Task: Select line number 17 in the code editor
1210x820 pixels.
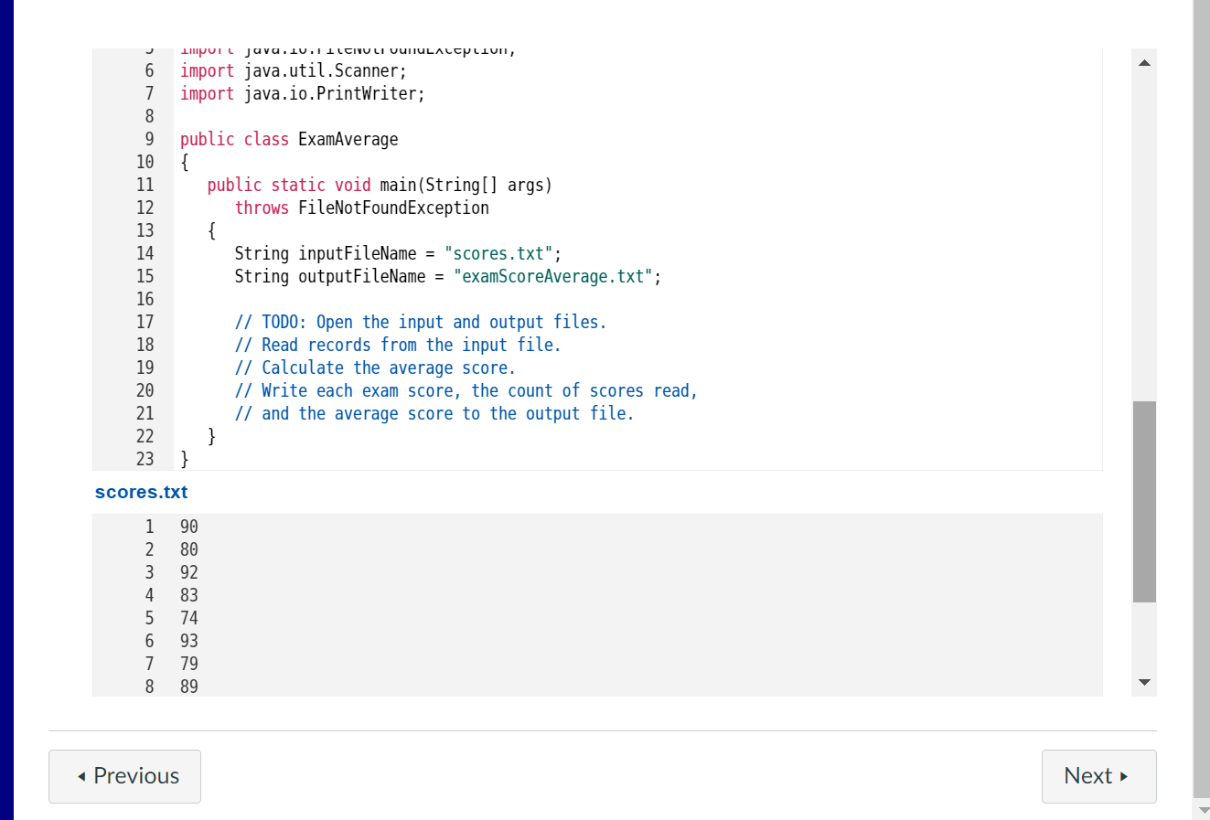Action: [x=145, y=322]
